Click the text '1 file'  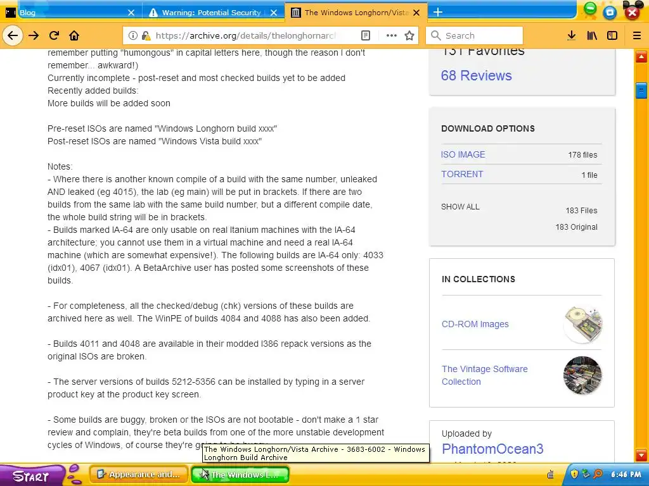(x=589, y=175)
